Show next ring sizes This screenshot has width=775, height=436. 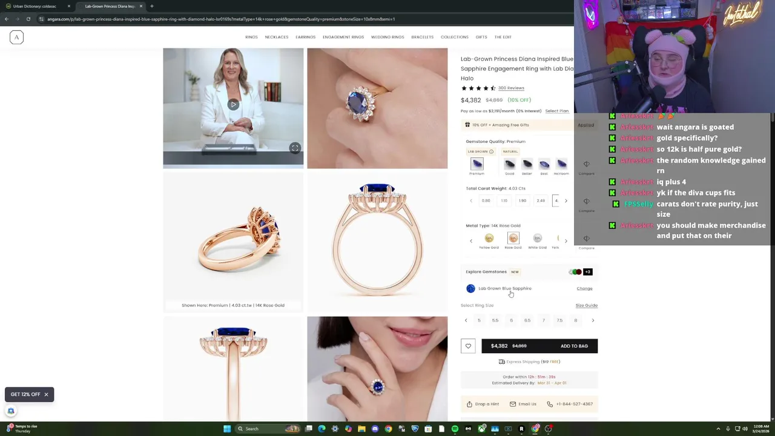593,320
